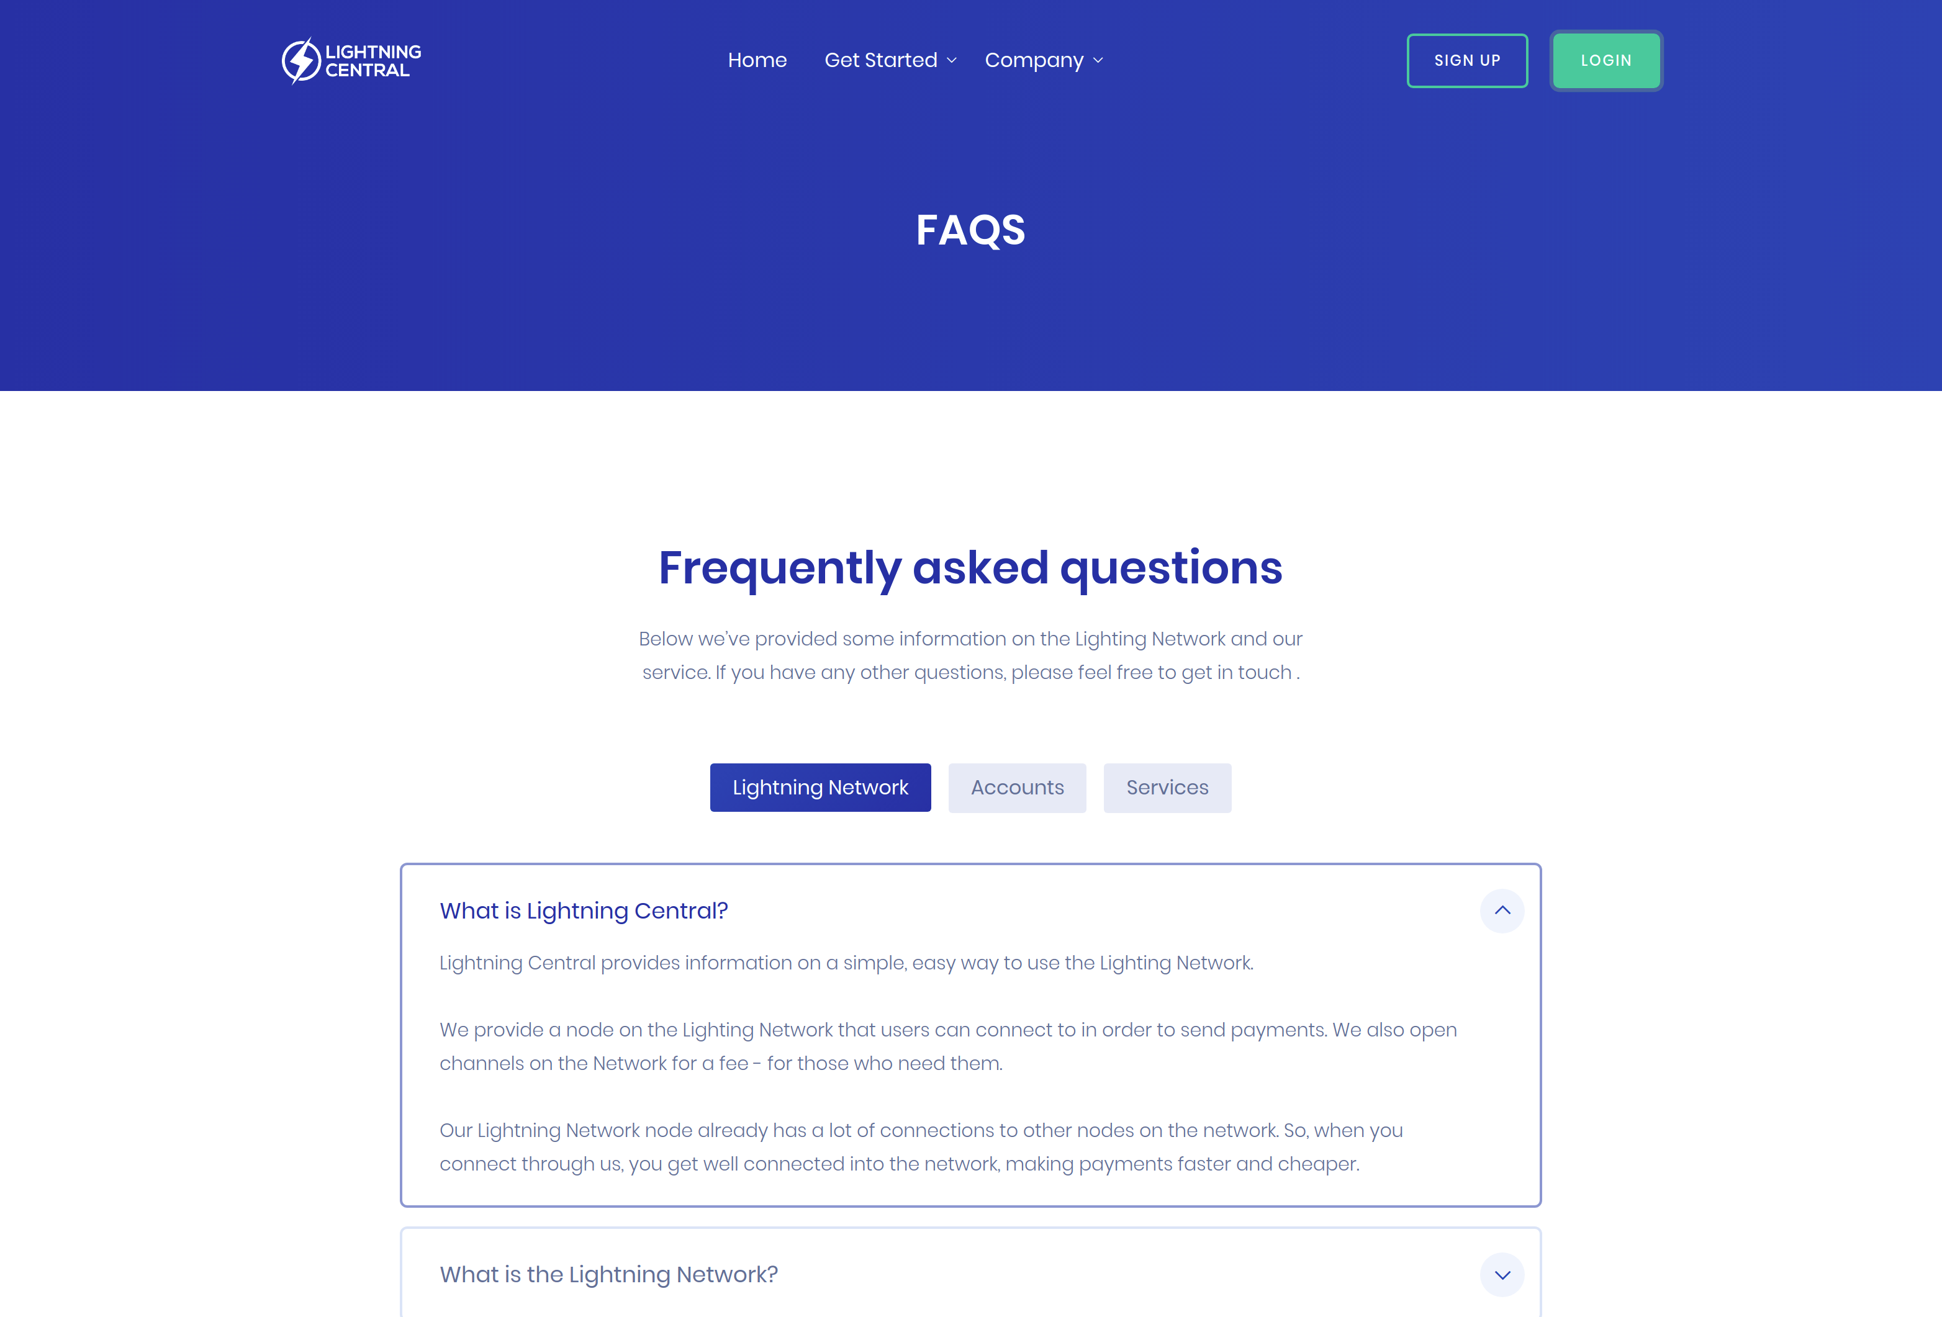Screen dimensions: 1942x1317
Task: Click the LOGIN button
Action: (1607, 59)
